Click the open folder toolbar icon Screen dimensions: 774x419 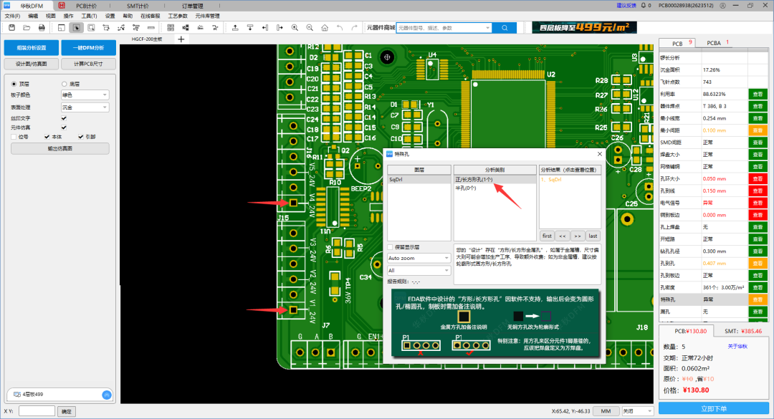[27, 28]
